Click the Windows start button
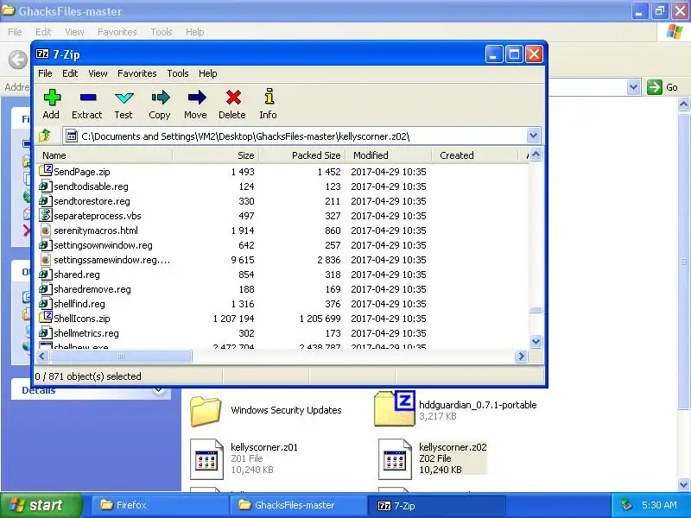The image size is (691, 518). (x=41, y=505)
